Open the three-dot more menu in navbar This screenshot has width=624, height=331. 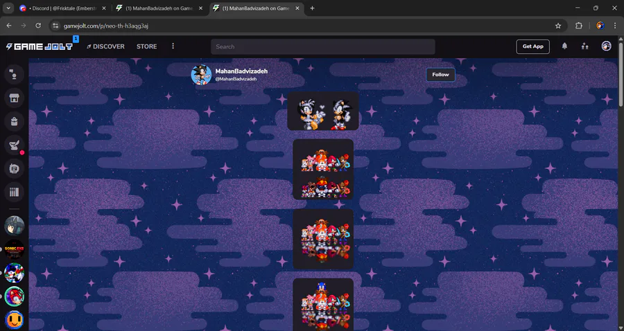pos(173,46)
